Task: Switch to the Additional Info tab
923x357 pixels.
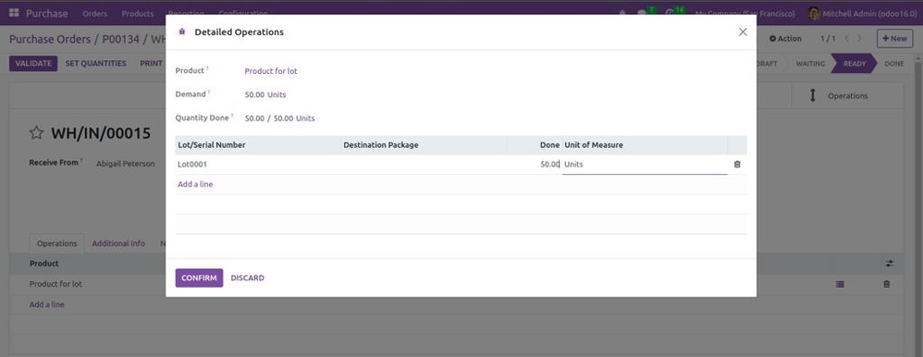Action: click(x=118, y=243)
